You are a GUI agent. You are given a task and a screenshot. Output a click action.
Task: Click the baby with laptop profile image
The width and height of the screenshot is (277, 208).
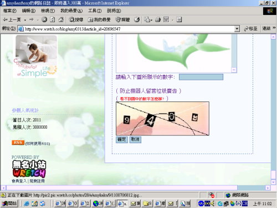point(36,57)
